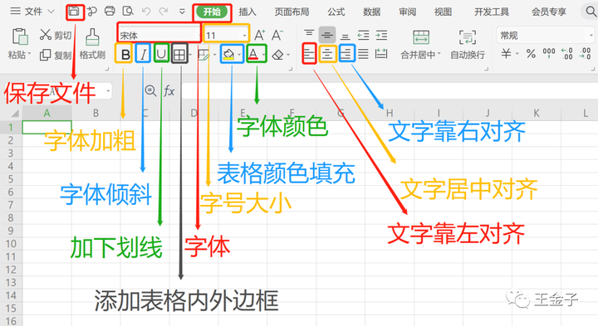This screenshot has width=598, height=326.
Task: Switch to the 页面布局 tab
Action: [x=292, y=12]
